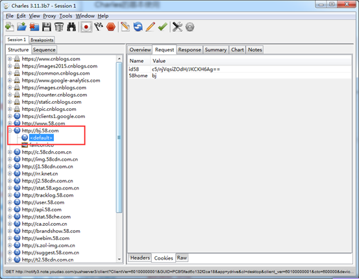
Task: Open the Response tab
Action: [190, 50]
